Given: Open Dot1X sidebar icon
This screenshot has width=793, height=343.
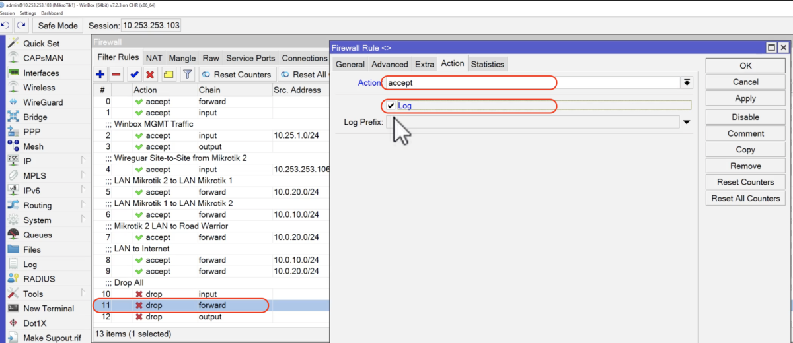Looking at the screenshot, I should pos(13,323).
